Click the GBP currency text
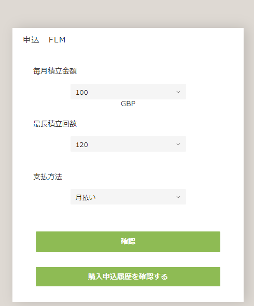 (x=128, y=104)
